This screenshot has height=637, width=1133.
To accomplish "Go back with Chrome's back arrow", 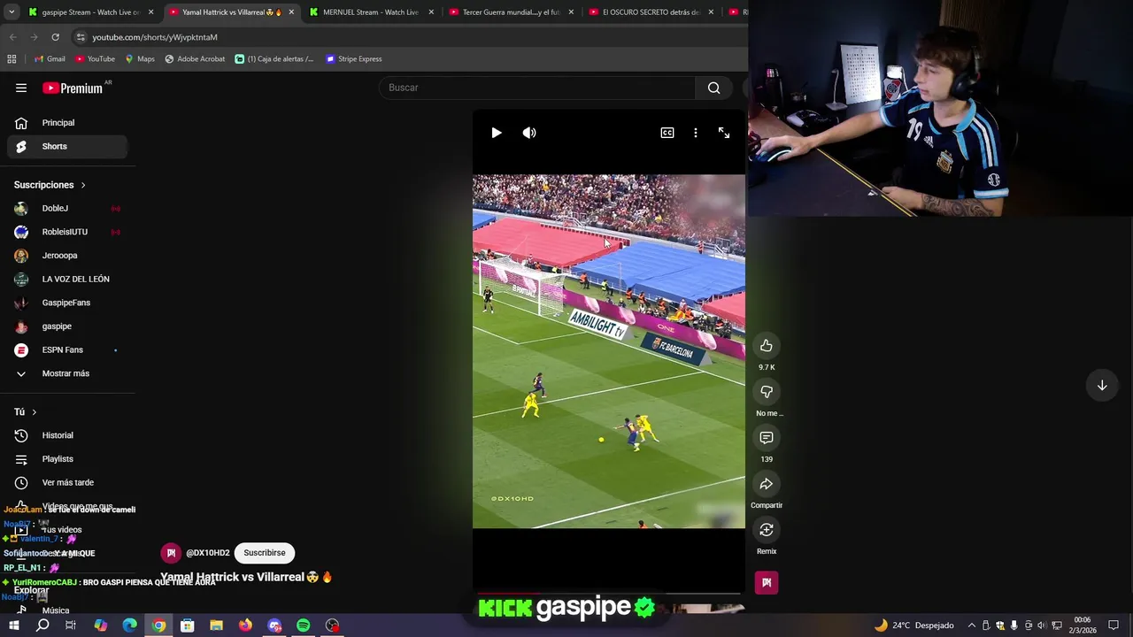I will [x=12, y=37].
